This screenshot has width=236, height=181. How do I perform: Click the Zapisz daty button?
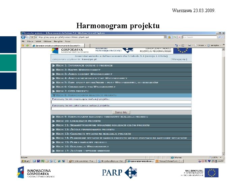[x=121, y=112]
